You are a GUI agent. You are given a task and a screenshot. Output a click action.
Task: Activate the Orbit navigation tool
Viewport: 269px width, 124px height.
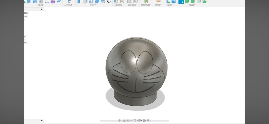pyautogui.click(x=120, y=121)
